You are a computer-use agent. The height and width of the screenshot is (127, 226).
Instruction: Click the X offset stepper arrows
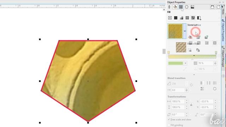(x=215, y=101)
